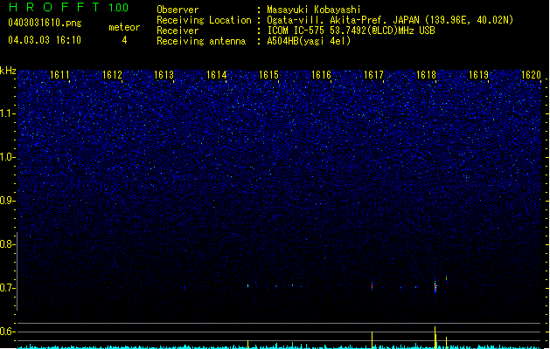Click the A504HB(yagi 4el) antenna value
The width and height of the screenshot is (550, 349).
pyautogui.click(x=309, y=41)
